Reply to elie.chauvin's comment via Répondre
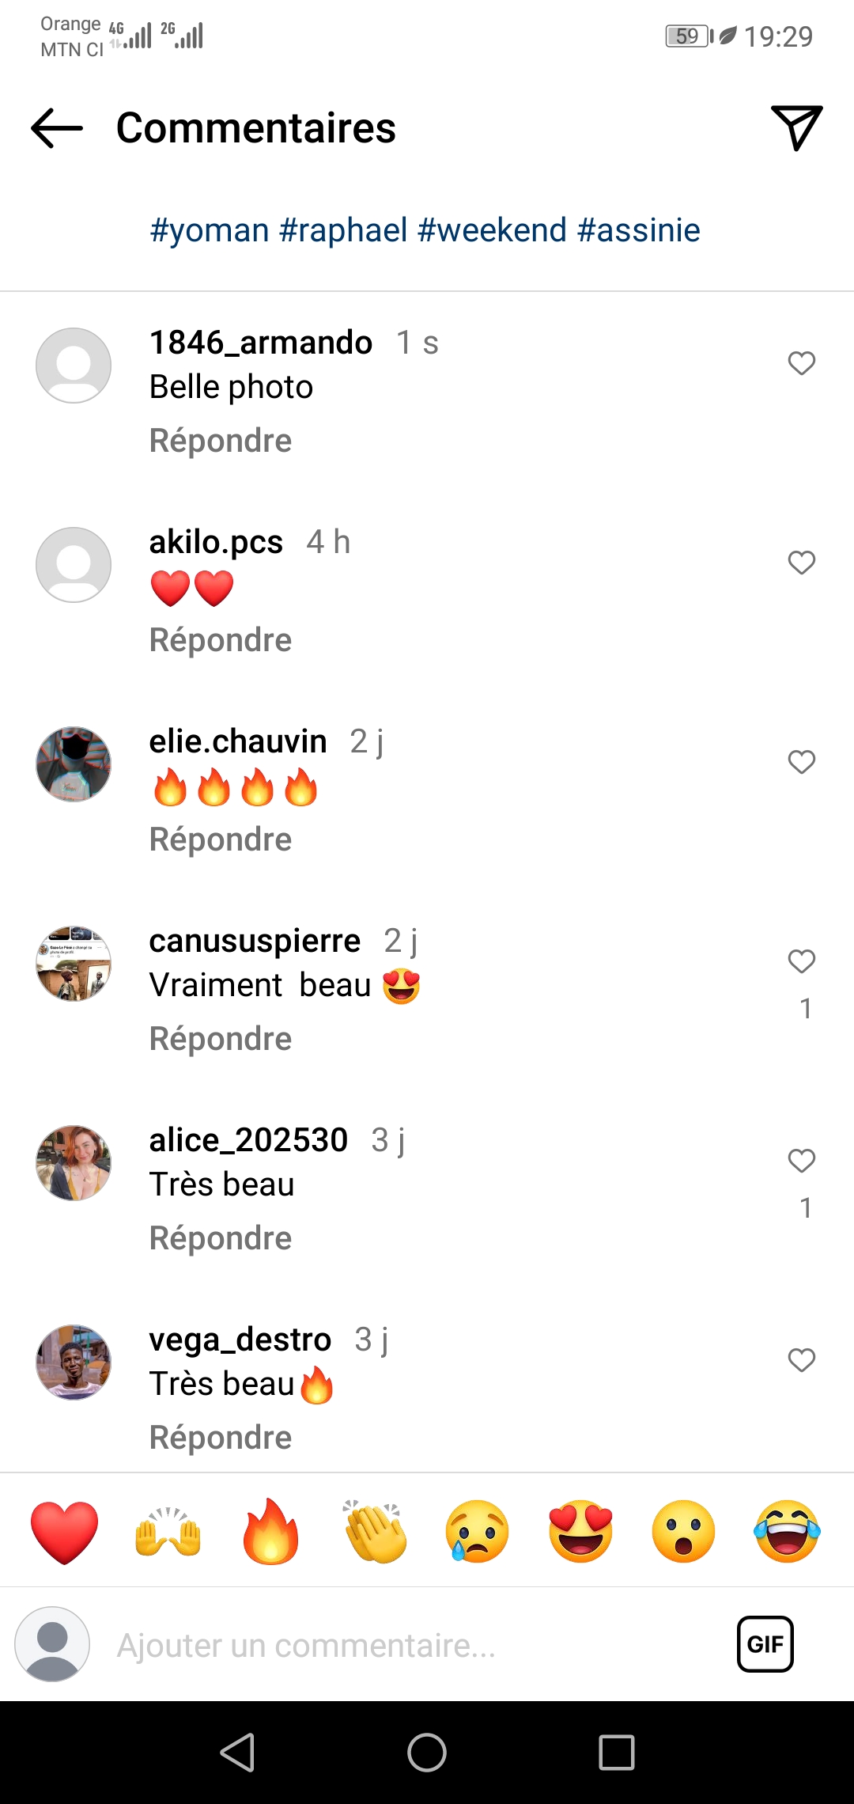Screen dimensions: 854x1804 point(221,839)
